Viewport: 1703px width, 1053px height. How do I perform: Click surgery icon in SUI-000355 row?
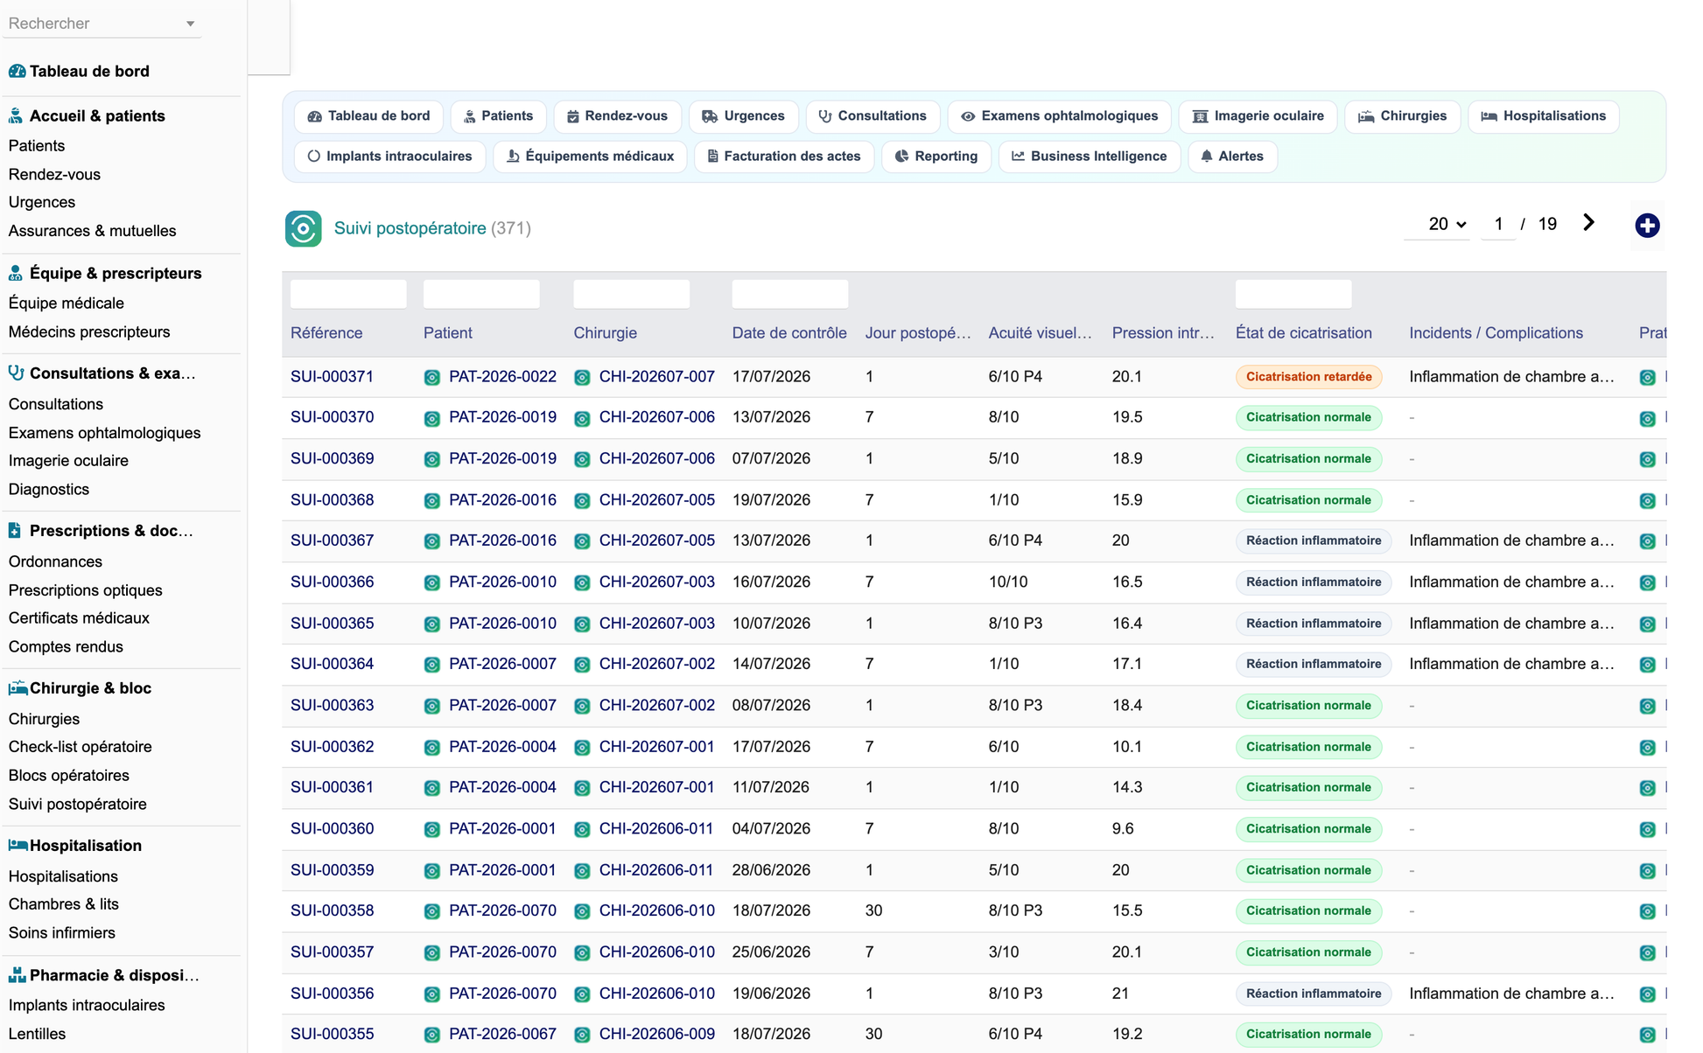pos(582,1036)
